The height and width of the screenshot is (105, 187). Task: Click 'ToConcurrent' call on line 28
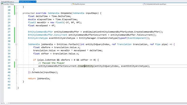pyautogui.click(x=145, y=35)
